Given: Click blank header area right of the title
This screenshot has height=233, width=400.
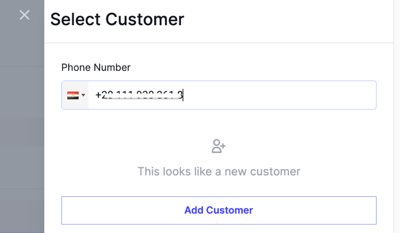Looking at the screenshot, I should 291,20.
